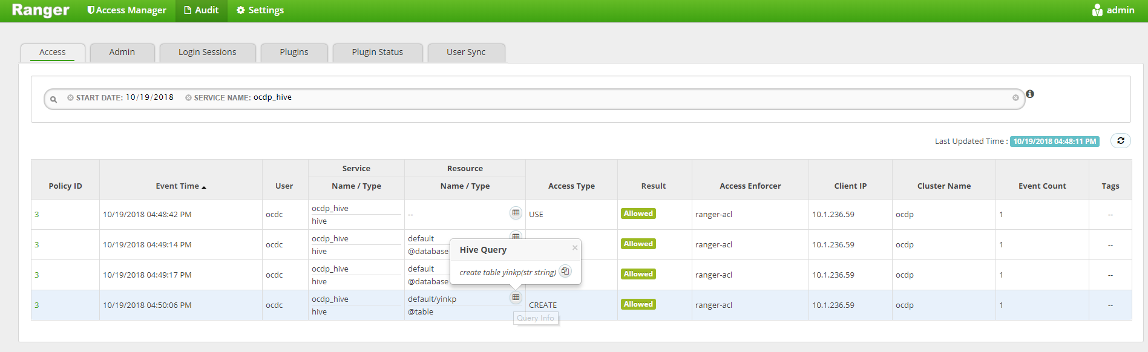
Task: Refresh the audit table
Action: [x=1121, y=141]
